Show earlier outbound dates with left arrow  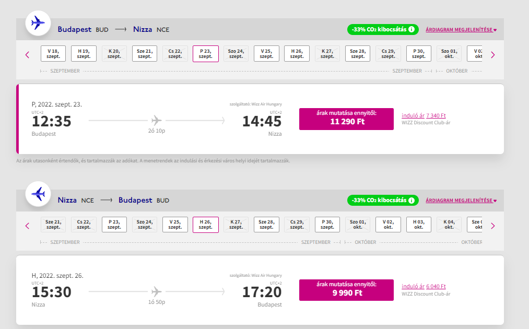28,54
